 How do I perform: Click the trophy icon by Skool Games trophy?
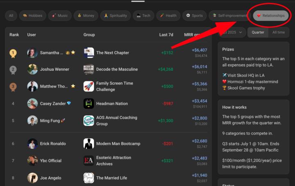tap(224, 87)
